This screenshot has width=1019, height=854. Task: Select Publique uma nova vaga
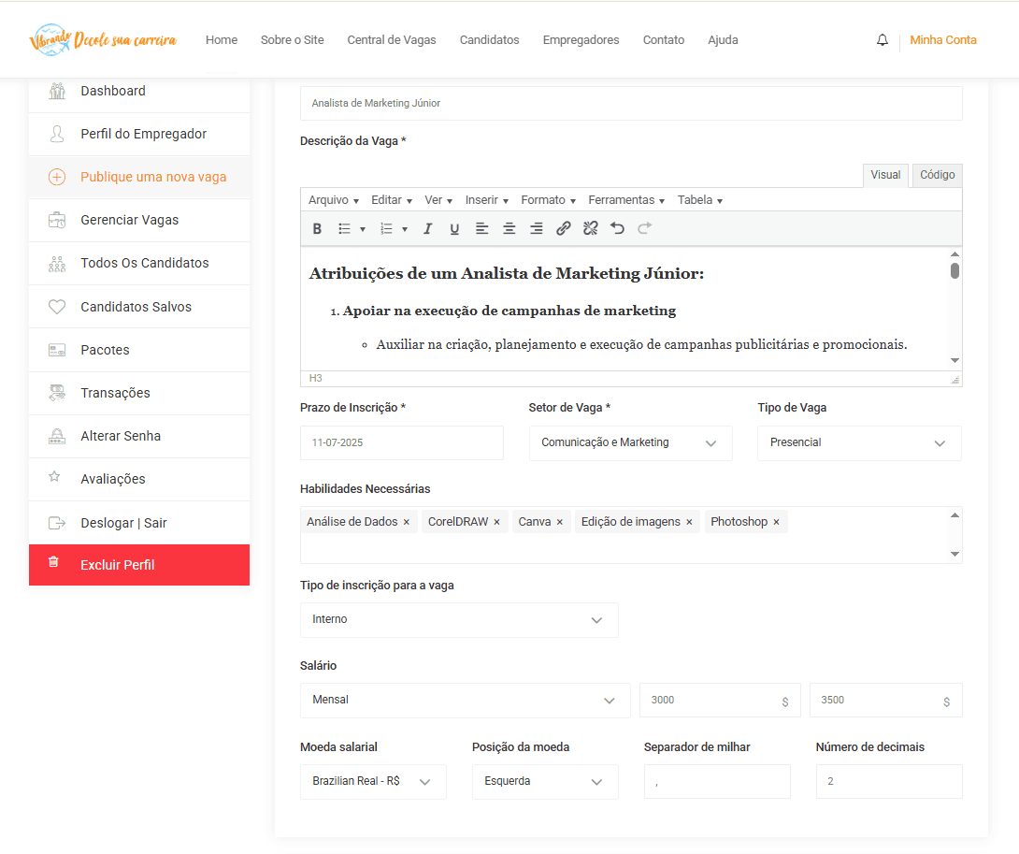[139, 177]
